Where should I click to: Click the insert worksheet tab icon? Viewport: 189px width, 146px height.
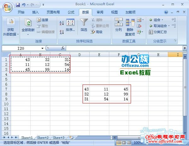(72, 137)
